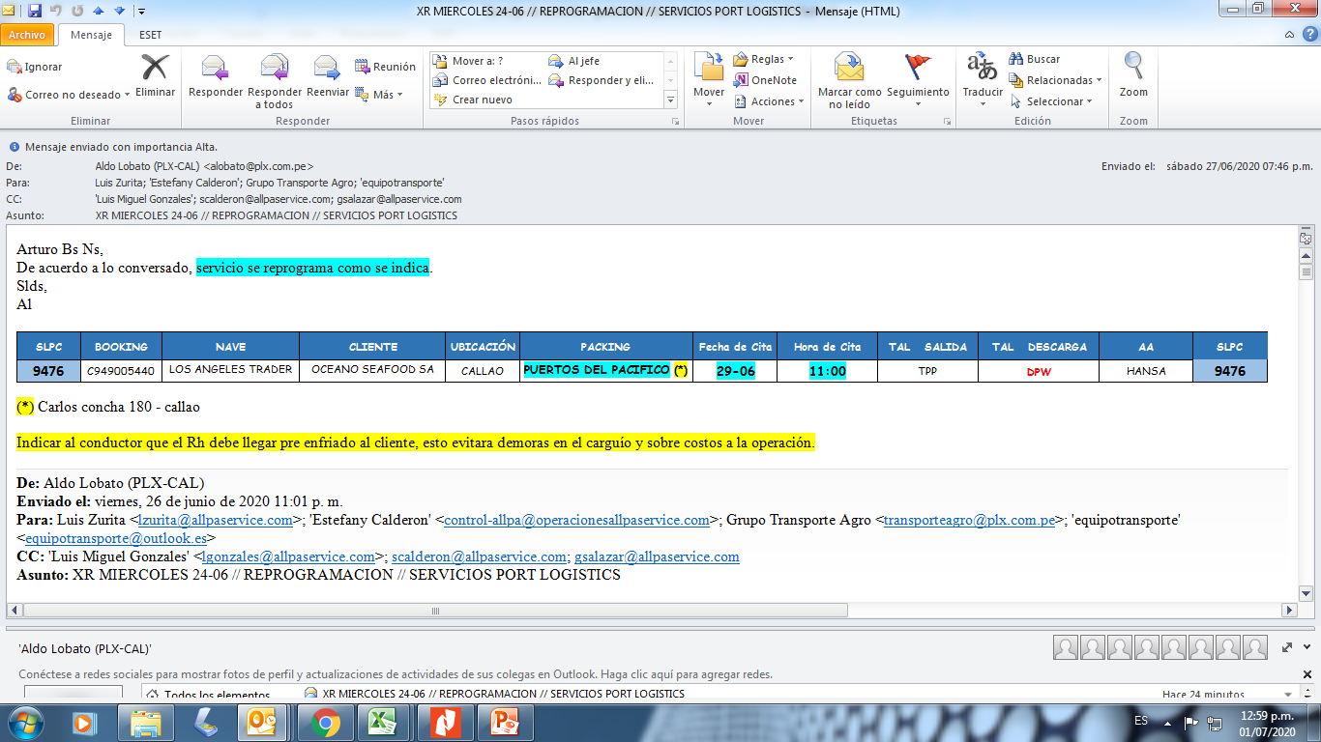This screenshot has height=742, width=1321.
Task: Click the message body vertical scrollbar
Action: (1306, 435)
